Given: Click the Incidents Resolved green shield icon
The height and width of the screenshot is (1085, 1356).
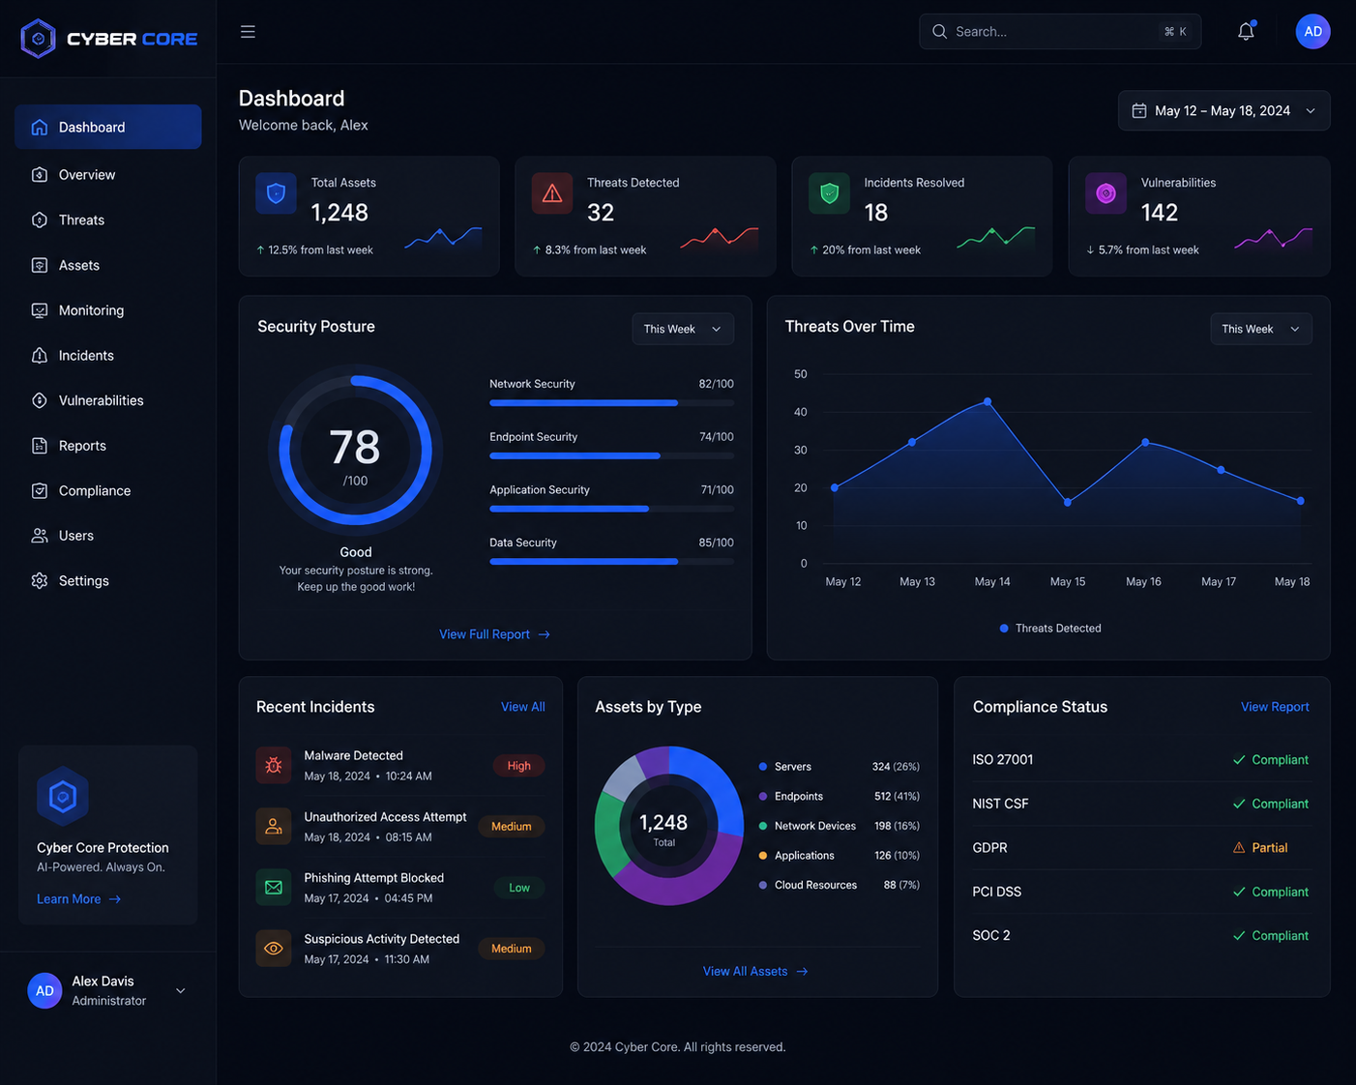Looking at the screenshot, I should pos(829,193).
